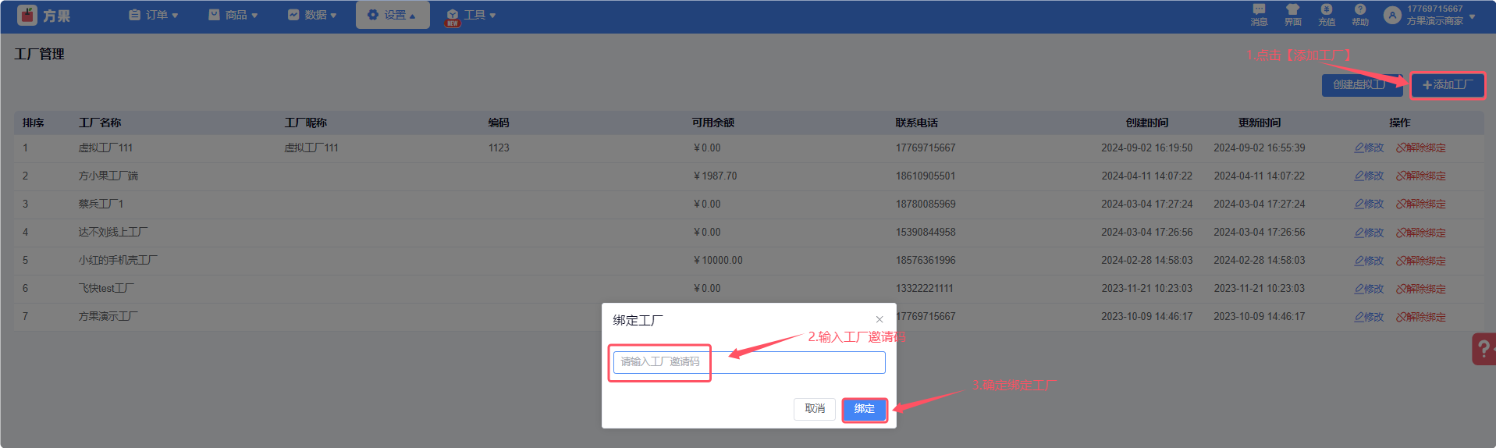Screen dimensions: 1496x448
Task: Click 修改 for 飞快test工厂
Action: pos(1370,289)
